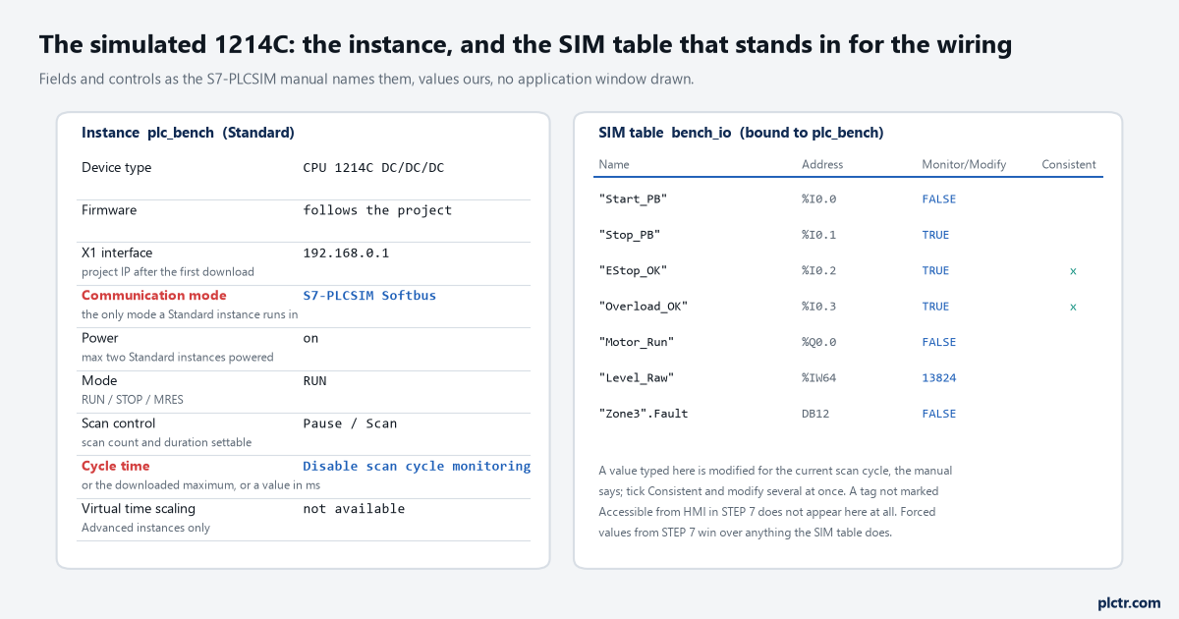Click the %IW64 address cell

pos(819,377)
